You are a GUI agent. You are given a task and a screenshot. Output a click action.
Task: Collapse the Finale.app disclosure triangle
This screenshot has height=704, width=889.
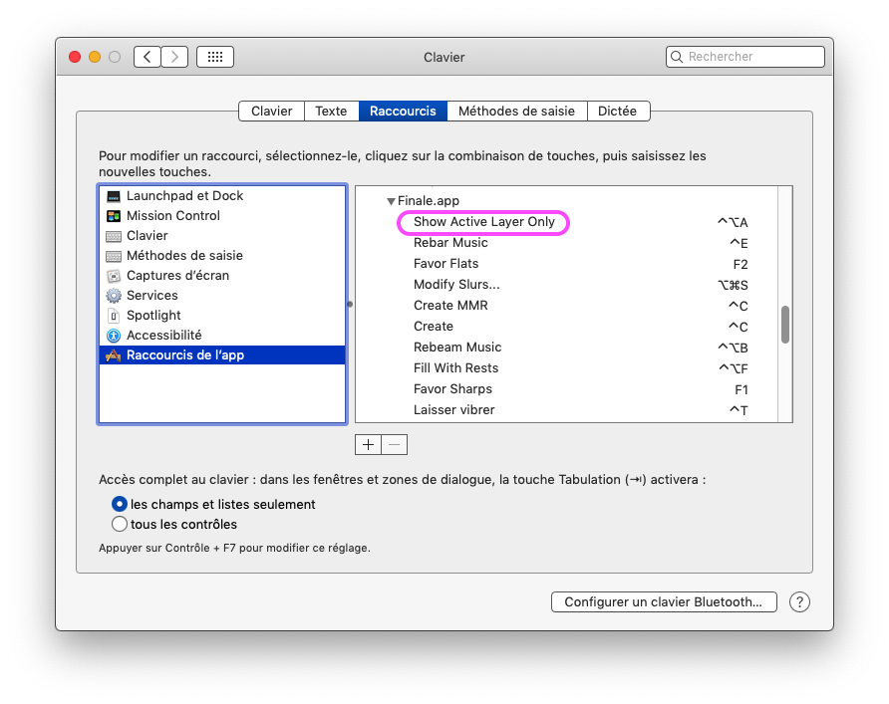coord(391,201)
